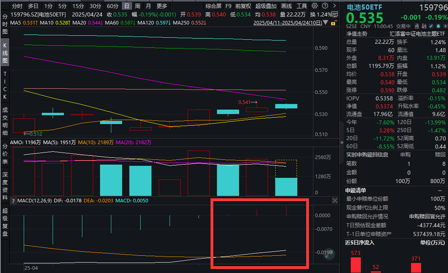
Task: Collapse the right info panel with » arrow
Action: click(342, 142)
